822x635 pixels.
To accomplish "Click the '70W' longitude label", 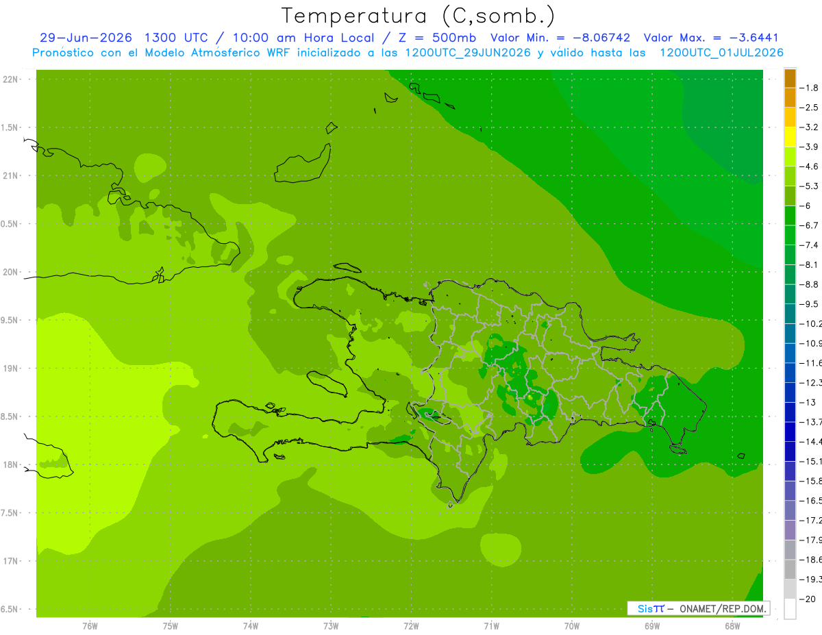I will point(571,625).
